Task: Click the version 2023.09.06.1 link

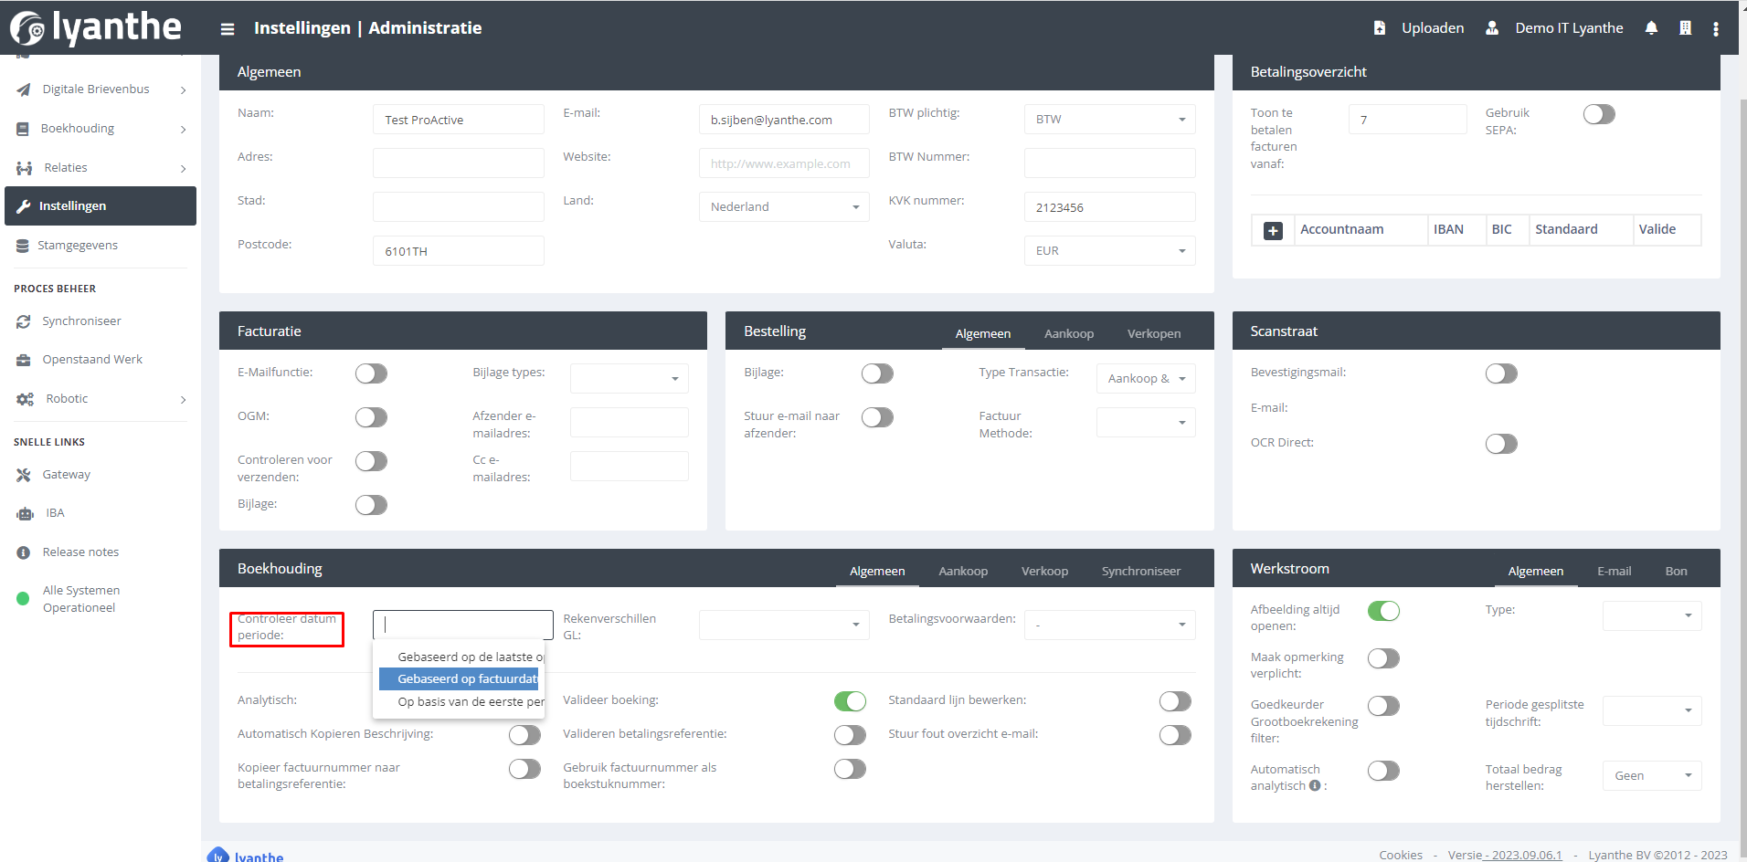Action: point(1526,855)
